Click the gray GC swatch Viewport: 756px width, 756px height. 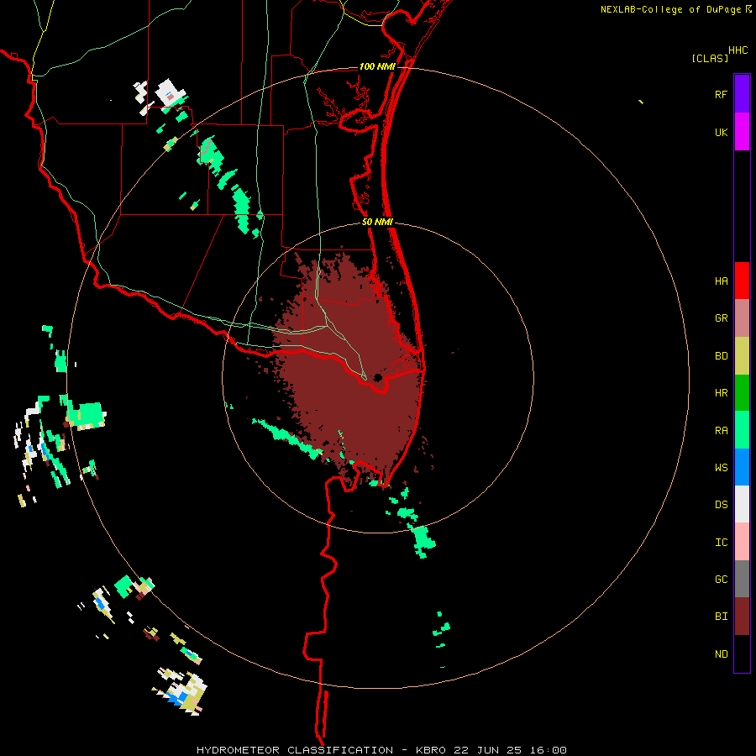tap(742, 579)
